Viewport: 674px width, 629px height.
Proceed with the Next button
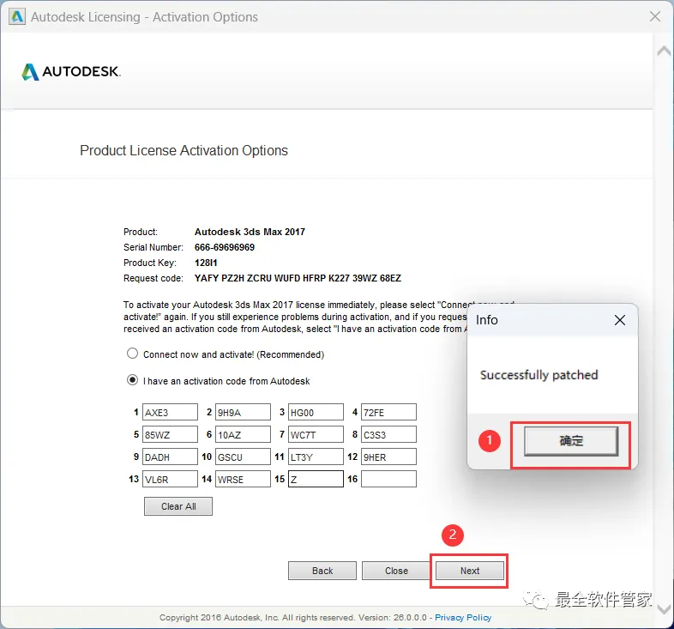[470, 571]
